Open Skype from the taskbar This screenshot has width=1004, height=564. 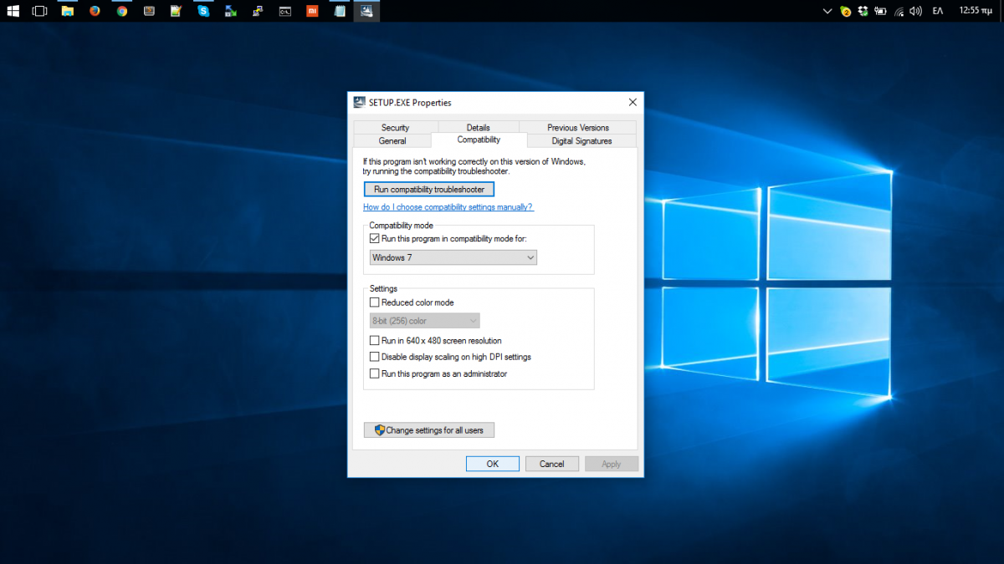[203, 12]
